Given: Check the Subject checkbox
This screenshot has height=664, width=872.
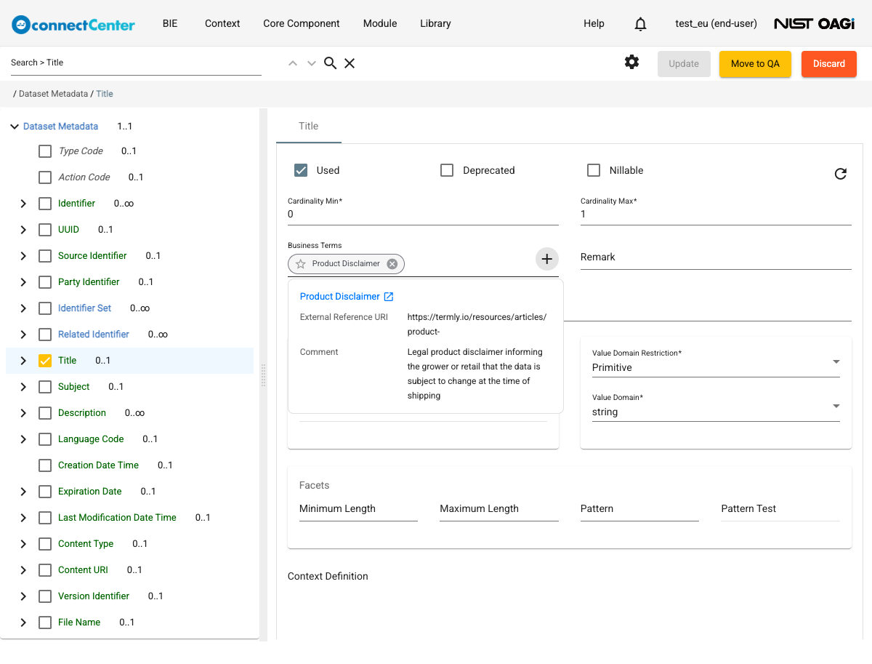Looking at the screenshot, I should 45,387.
